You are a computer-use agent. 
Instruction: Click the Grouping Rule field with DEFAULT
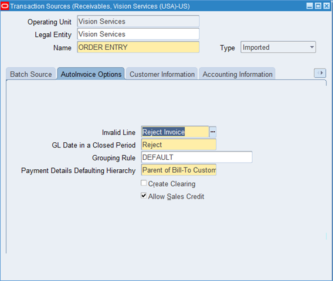197,157
